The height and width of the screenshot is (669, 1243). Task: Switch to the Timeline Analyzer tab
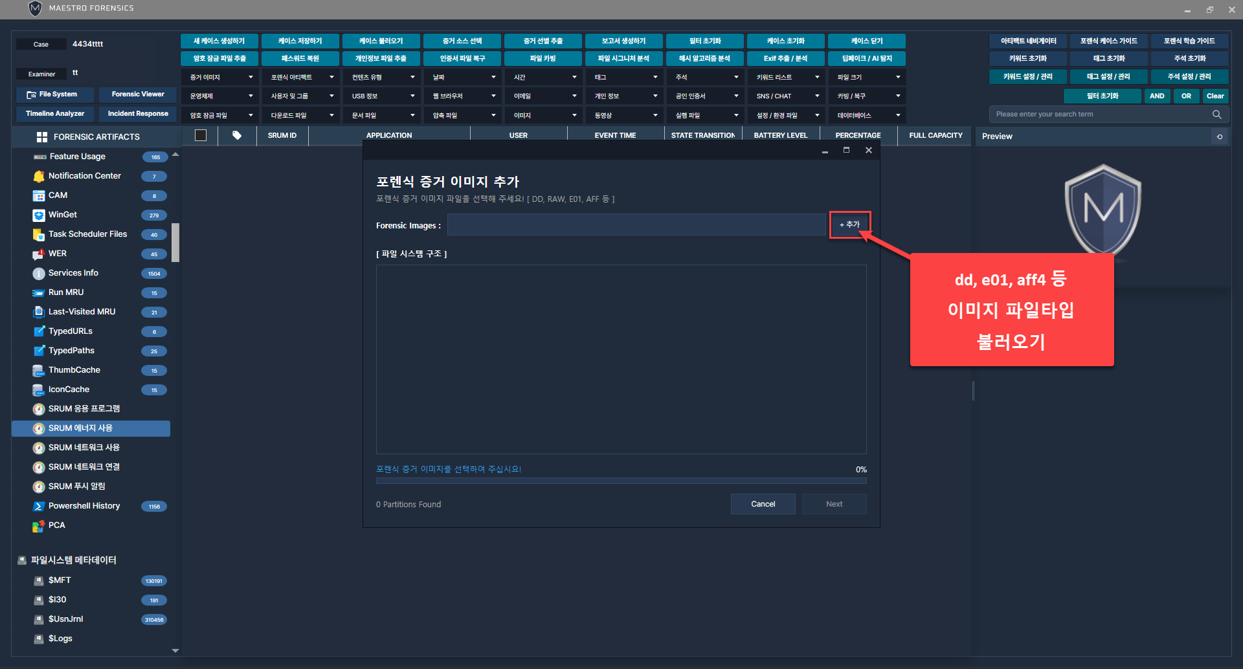pos(55,114)
